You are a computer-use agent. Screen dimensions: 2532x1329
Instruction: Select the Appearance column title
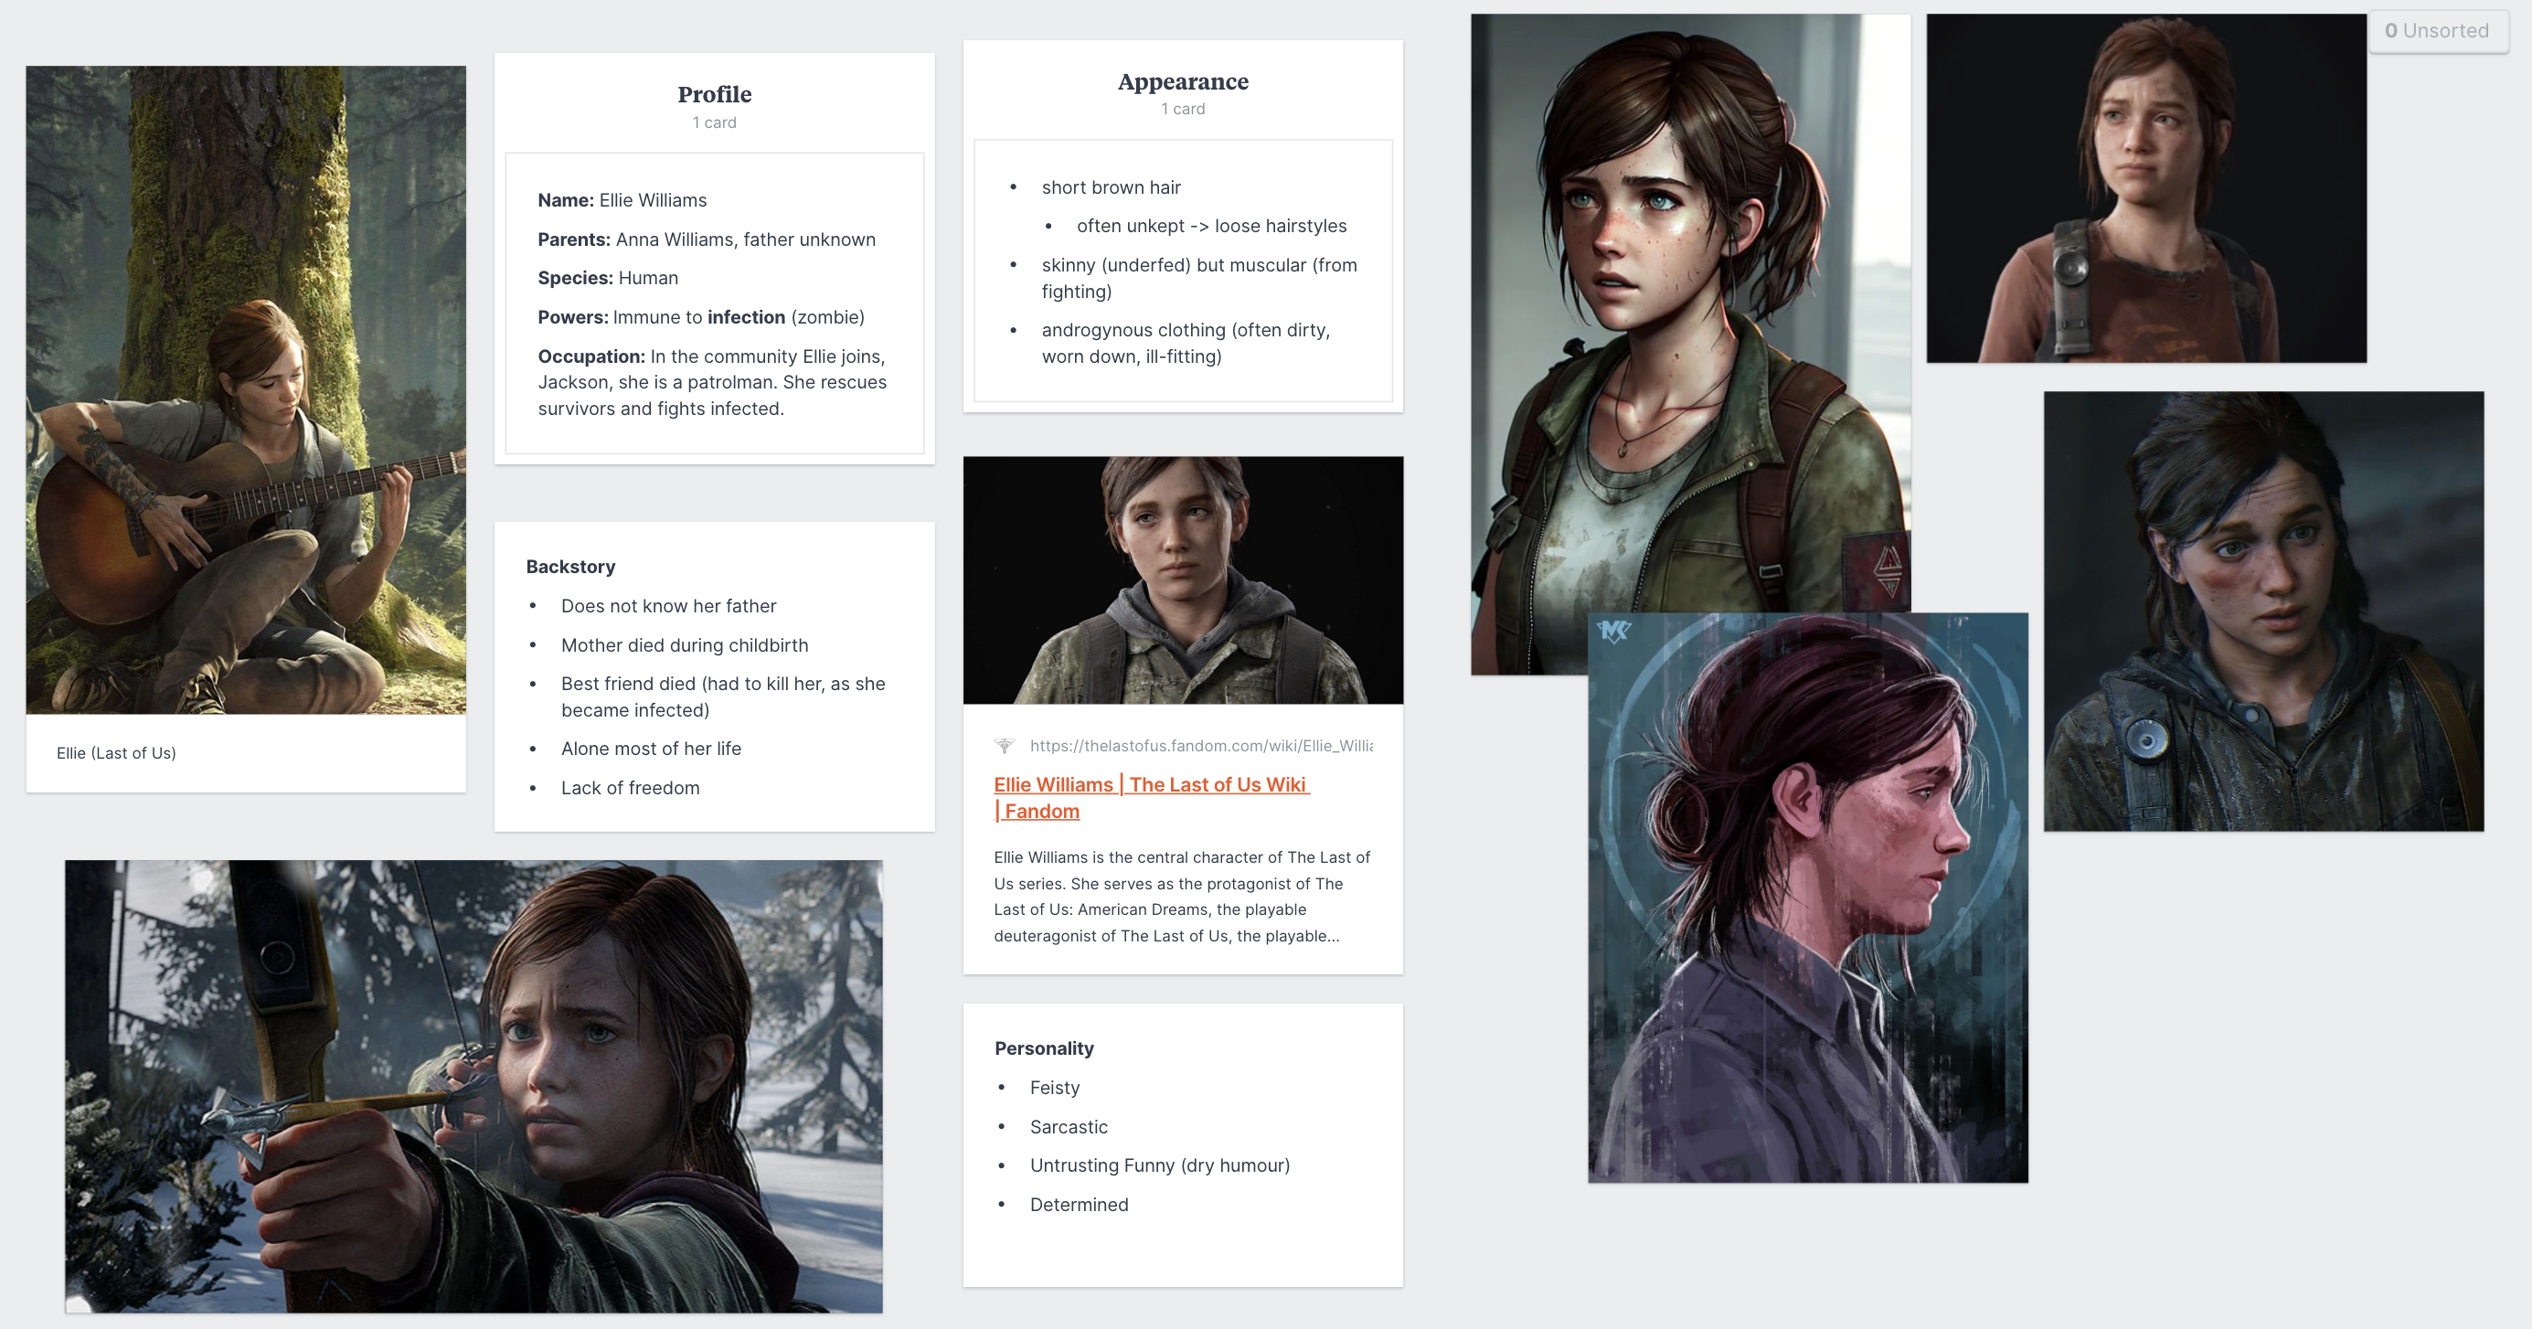point(1183,81)
